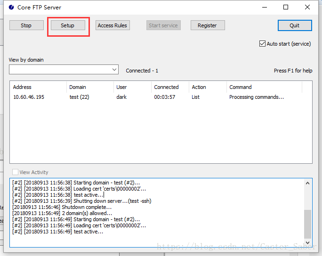Maximize the Core FTP Server window
The image size is (322, 256).
tap(286, 7)
